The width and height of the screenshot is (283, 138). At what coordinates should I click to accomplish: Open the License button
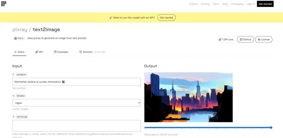point(264,39)
